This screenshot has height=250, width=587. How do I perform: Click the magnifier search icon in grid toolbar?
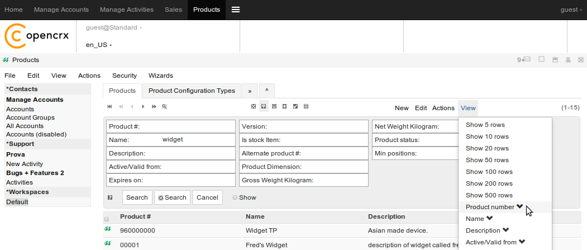point(164,106)
